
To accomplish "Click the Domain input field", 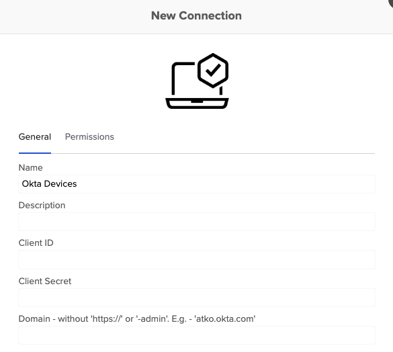I will pyautogui.click(x=197, y=335).
